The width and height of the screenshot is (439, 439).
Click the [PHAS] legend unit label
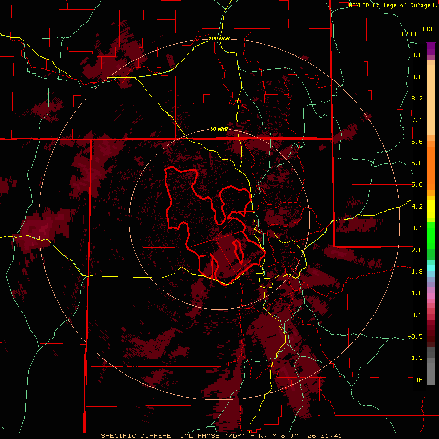[412, 34]
